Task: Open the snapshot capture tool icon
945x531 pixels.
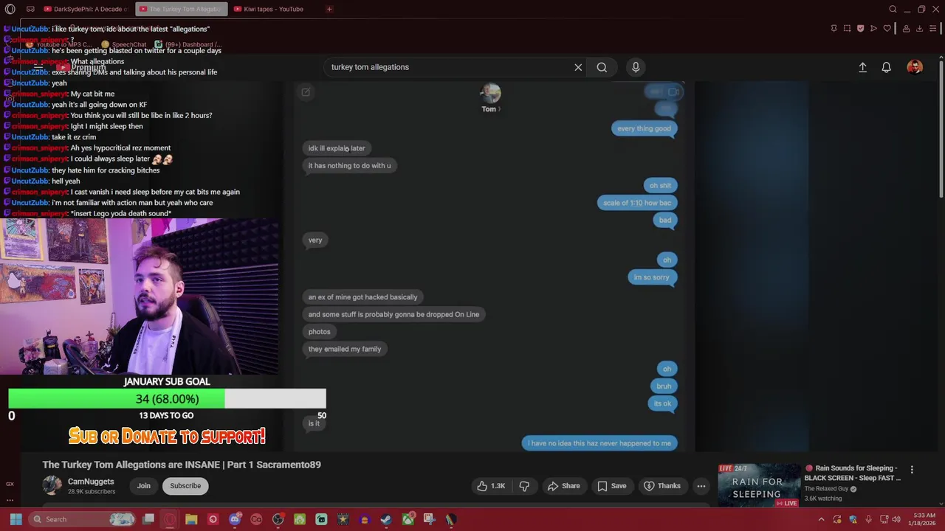Action: click(847, 29)
